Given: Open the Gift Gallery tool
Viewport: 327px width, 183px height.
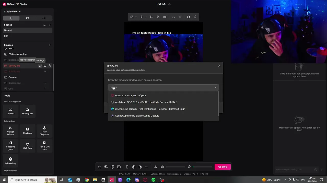Looking at the screenshot, I should point(10,161).
